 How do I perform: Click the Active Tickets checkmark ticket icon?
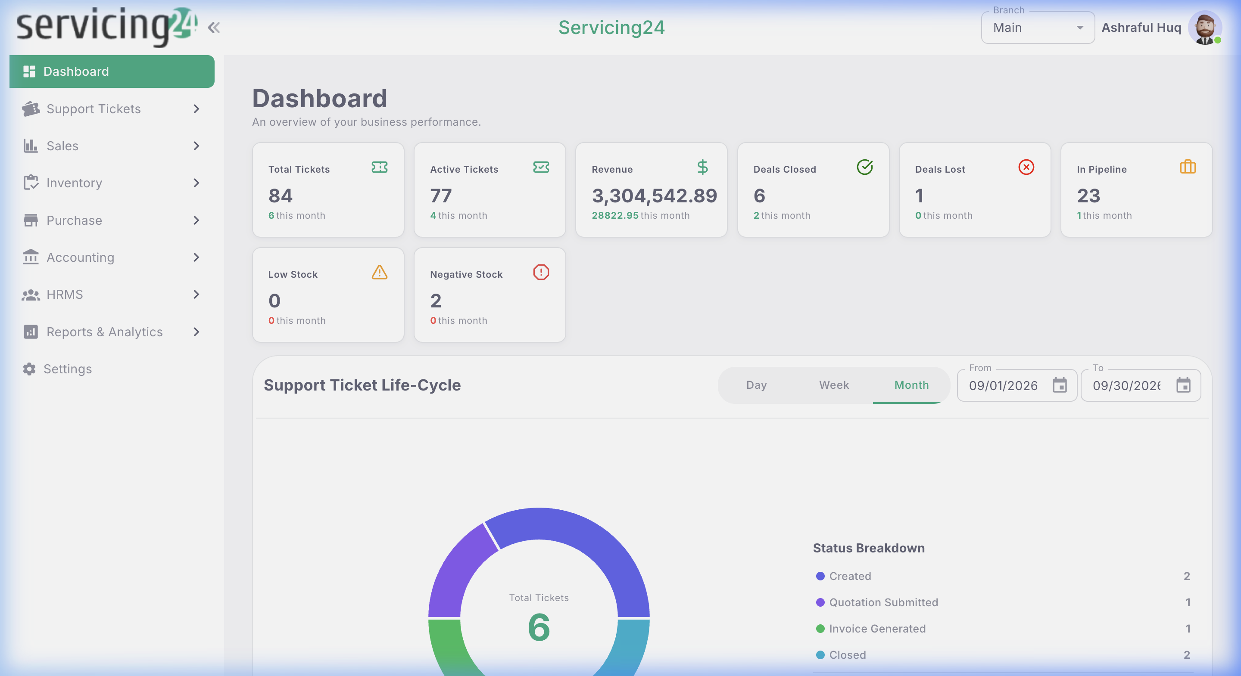tap(541, 167)
